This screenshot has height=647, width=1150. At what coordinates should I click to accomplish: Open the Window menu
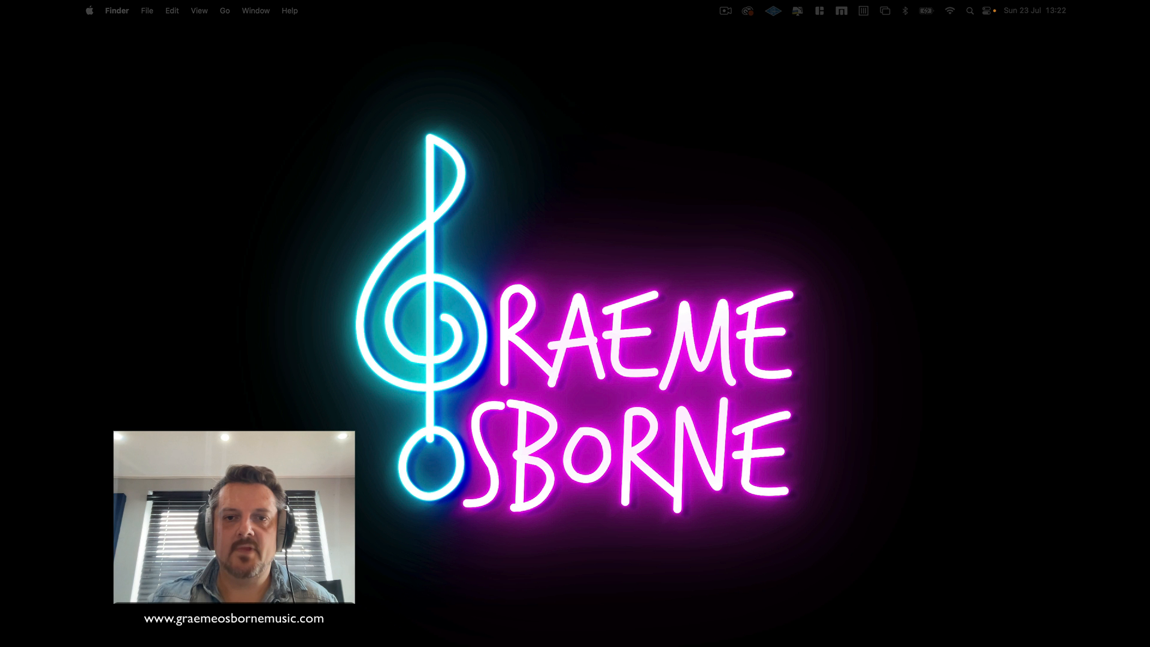pos(256,11)
